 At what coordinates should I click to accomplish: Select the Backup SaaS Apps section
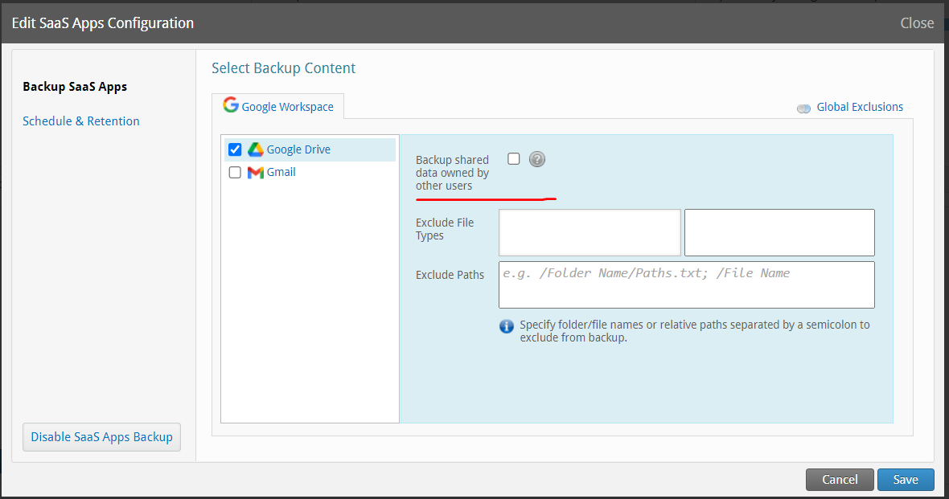[x=75, y=87]
